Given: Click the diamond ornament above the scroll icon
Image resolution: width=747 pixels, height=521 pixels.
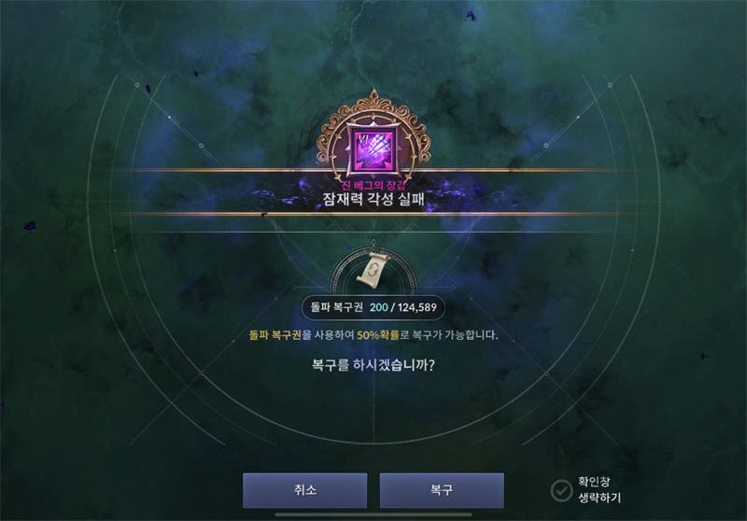Looking at the screenshot, I should (373, 244).
